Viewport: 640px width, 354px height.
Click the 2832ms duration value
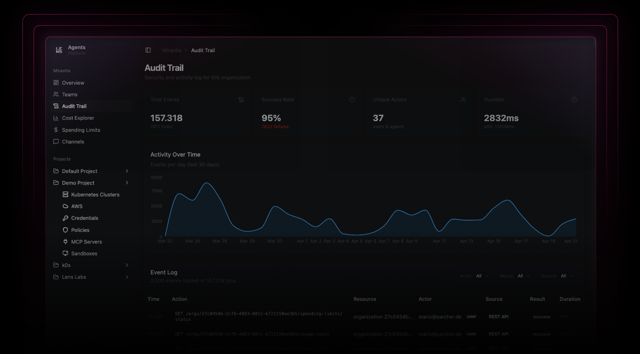[x=501, y=118]
